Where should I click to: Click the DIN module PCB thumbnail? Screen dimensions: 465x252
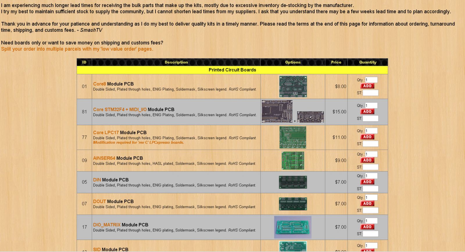293,182
